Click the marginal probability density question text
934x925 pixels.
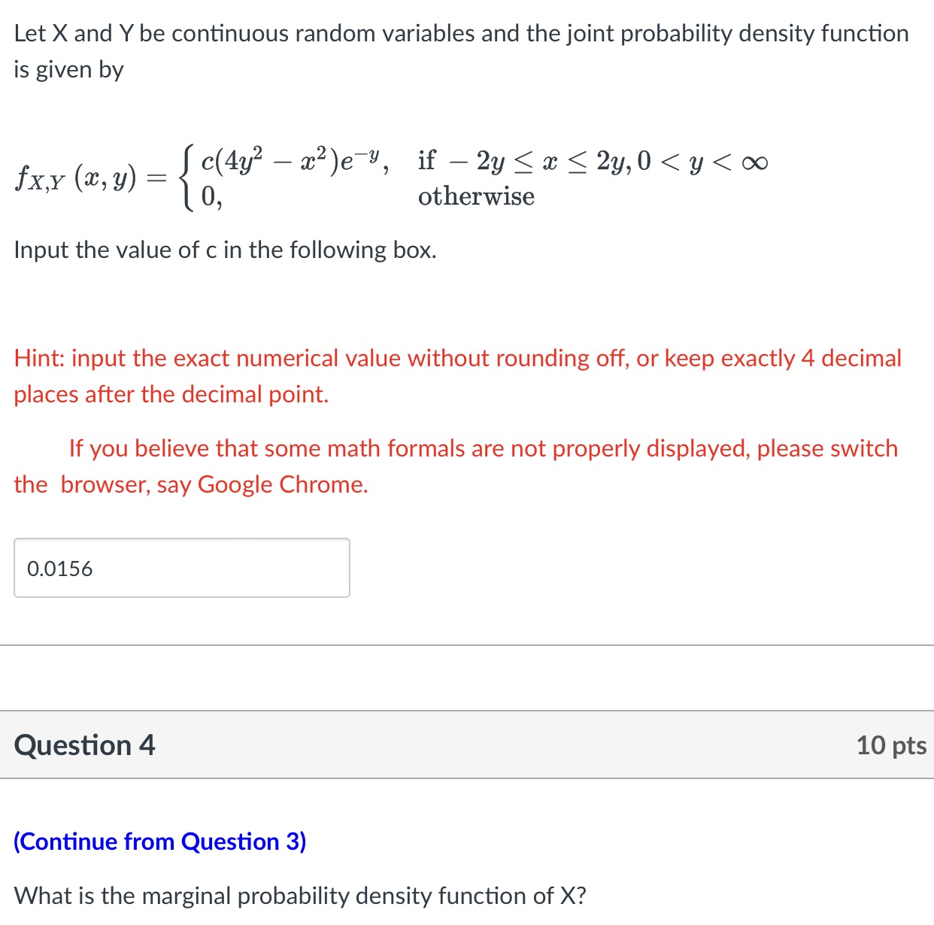(x=301, y=896)
